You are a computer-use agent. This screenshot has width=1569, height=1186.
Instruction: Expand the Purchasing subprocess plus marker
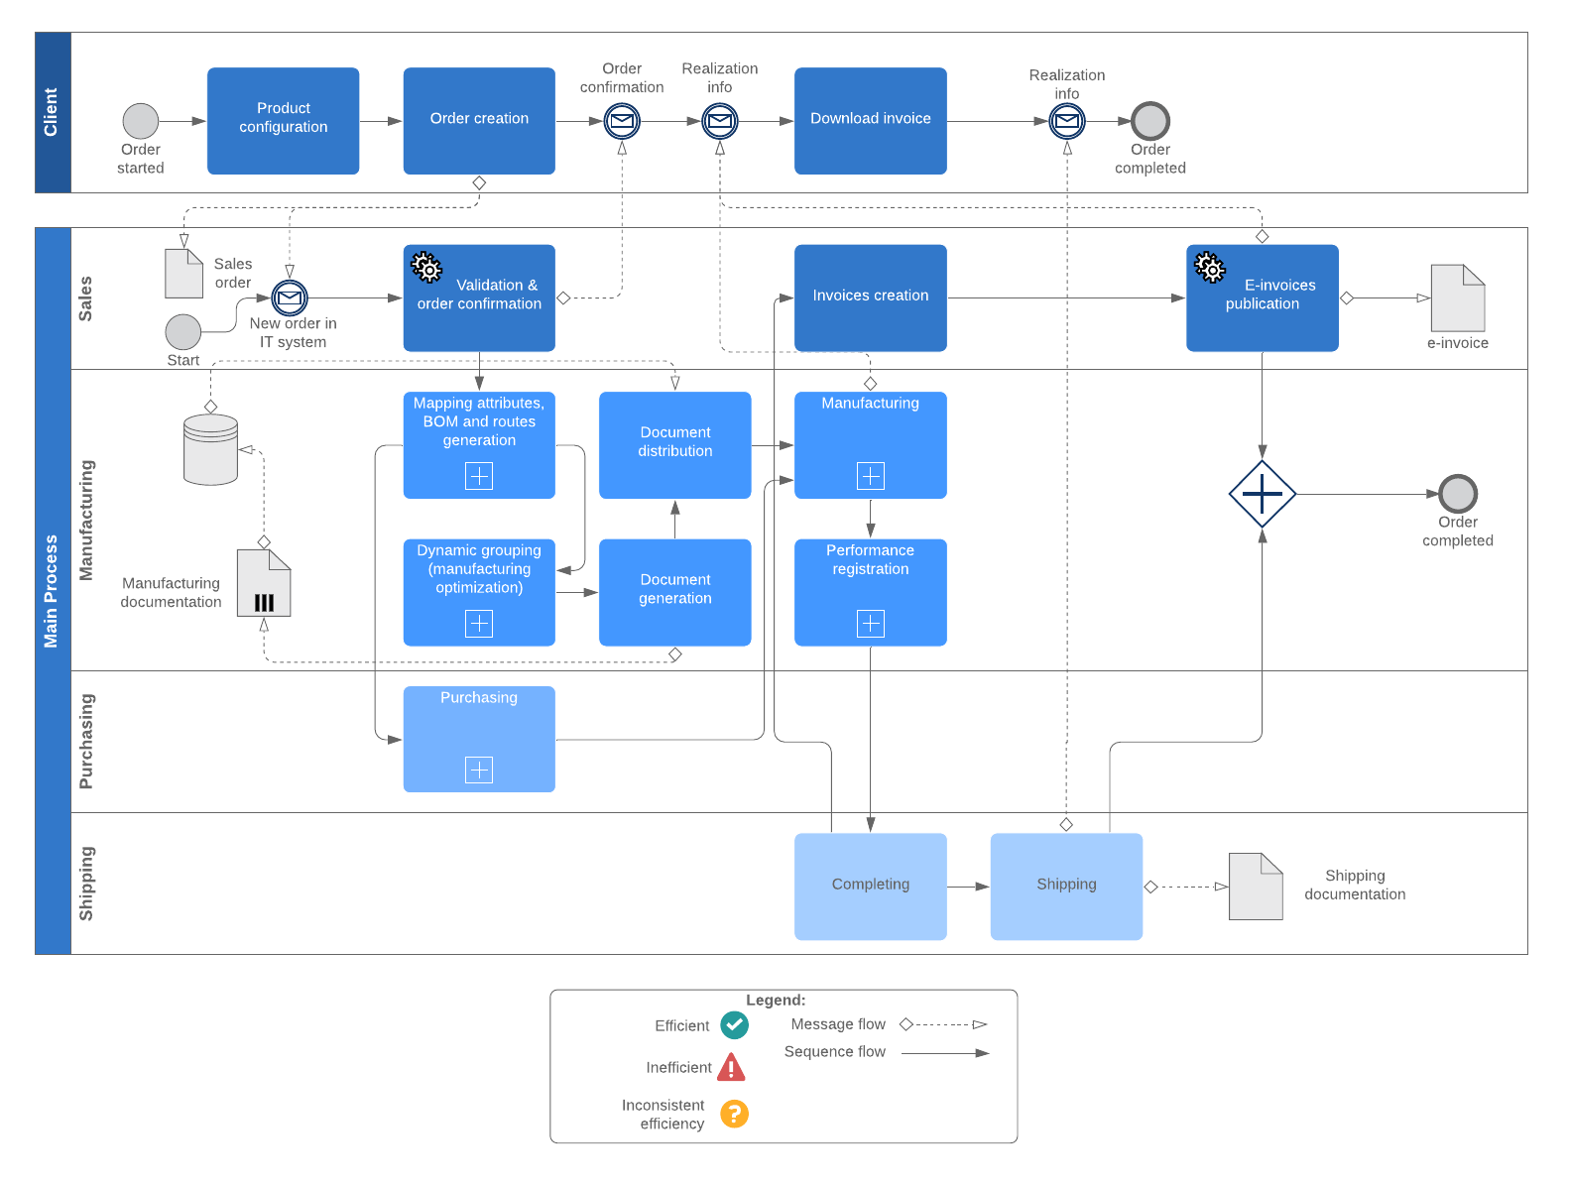pyautogui.click(x=479, y=770)
